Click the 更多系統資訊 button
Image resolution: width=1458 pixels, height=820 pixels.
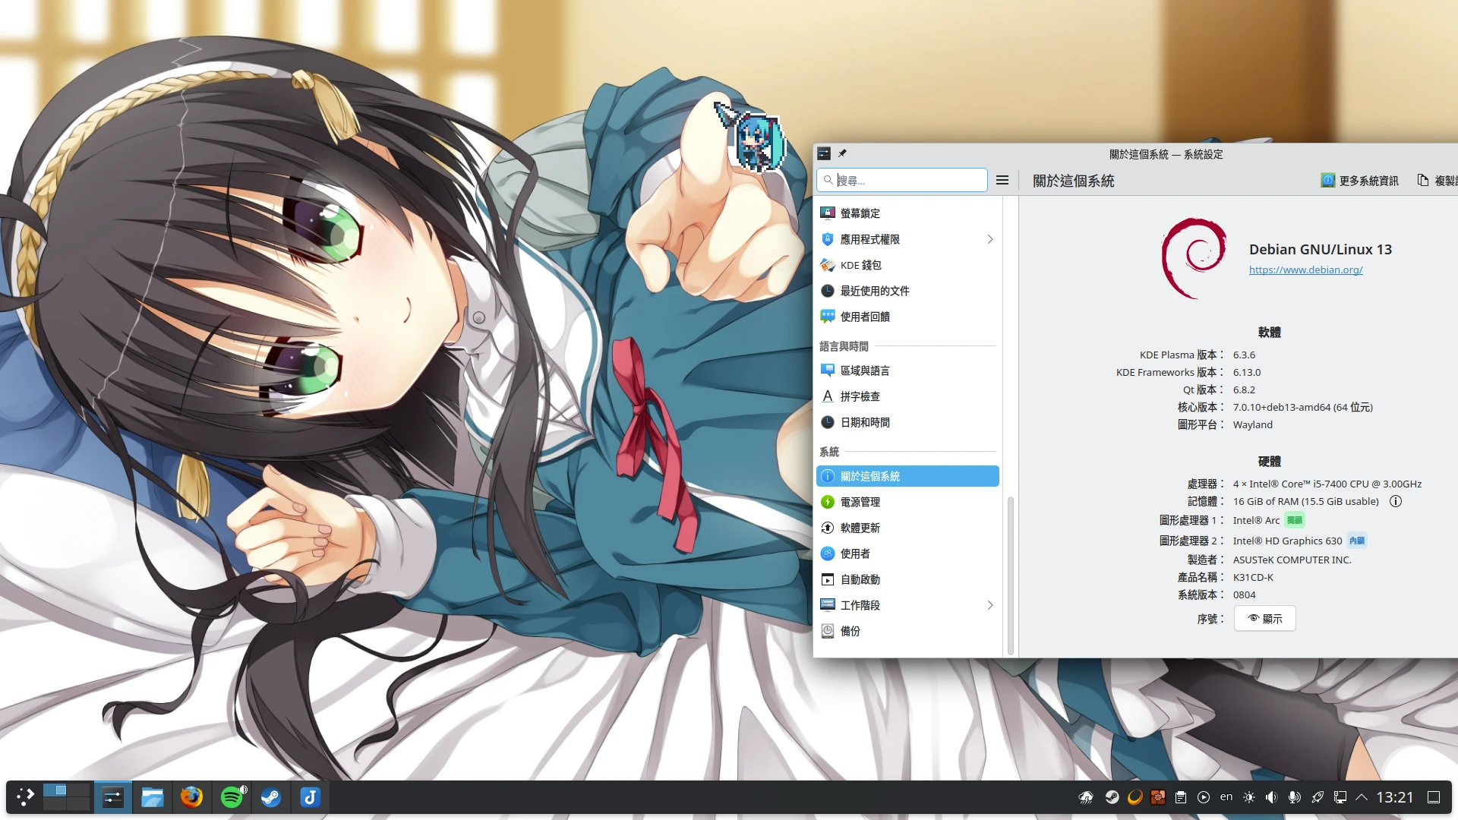(x=1360, y=181)
